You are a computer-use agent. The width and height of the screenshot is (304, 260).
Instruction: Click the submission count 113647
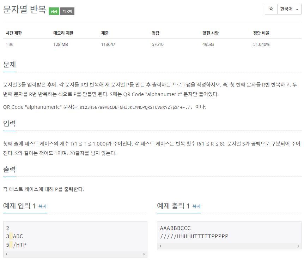tap(108, 44)
